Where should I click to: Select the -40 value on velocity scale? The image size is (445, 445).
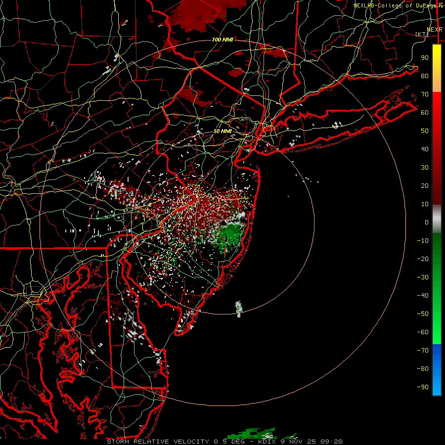pos(423,296)
